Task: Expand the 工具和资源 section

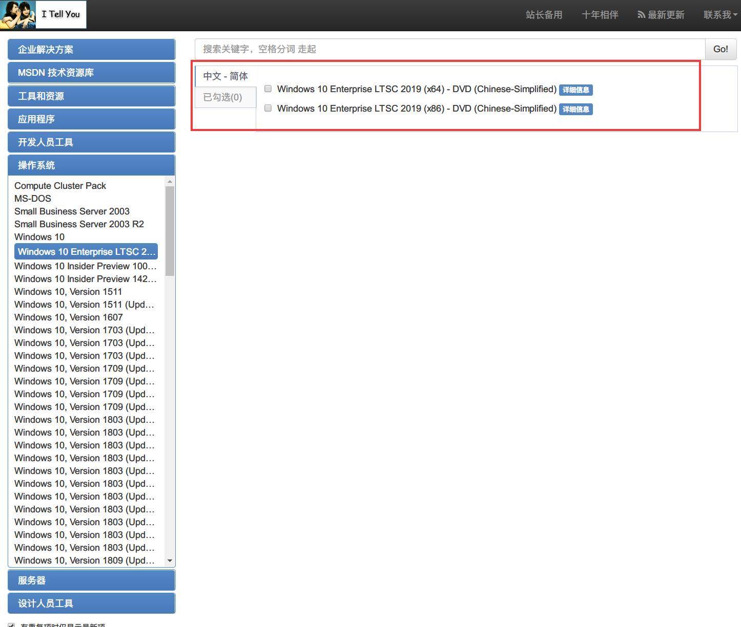Action: [x=91, y=96]
